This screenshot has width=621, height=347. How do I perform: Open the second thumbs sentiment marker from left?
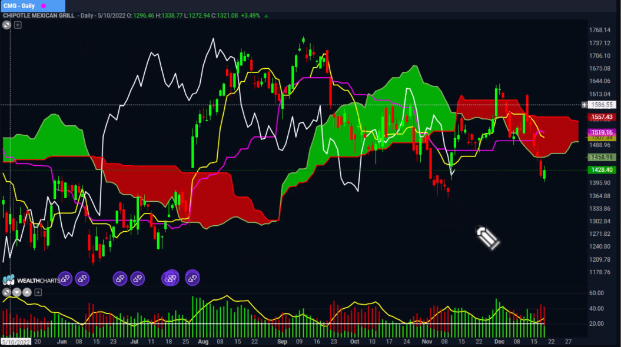(x=82, y=279)
